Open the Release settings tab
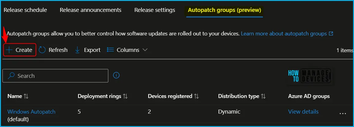Image resolution: width=354 pixels, height=127 pixels. (155, 10)
